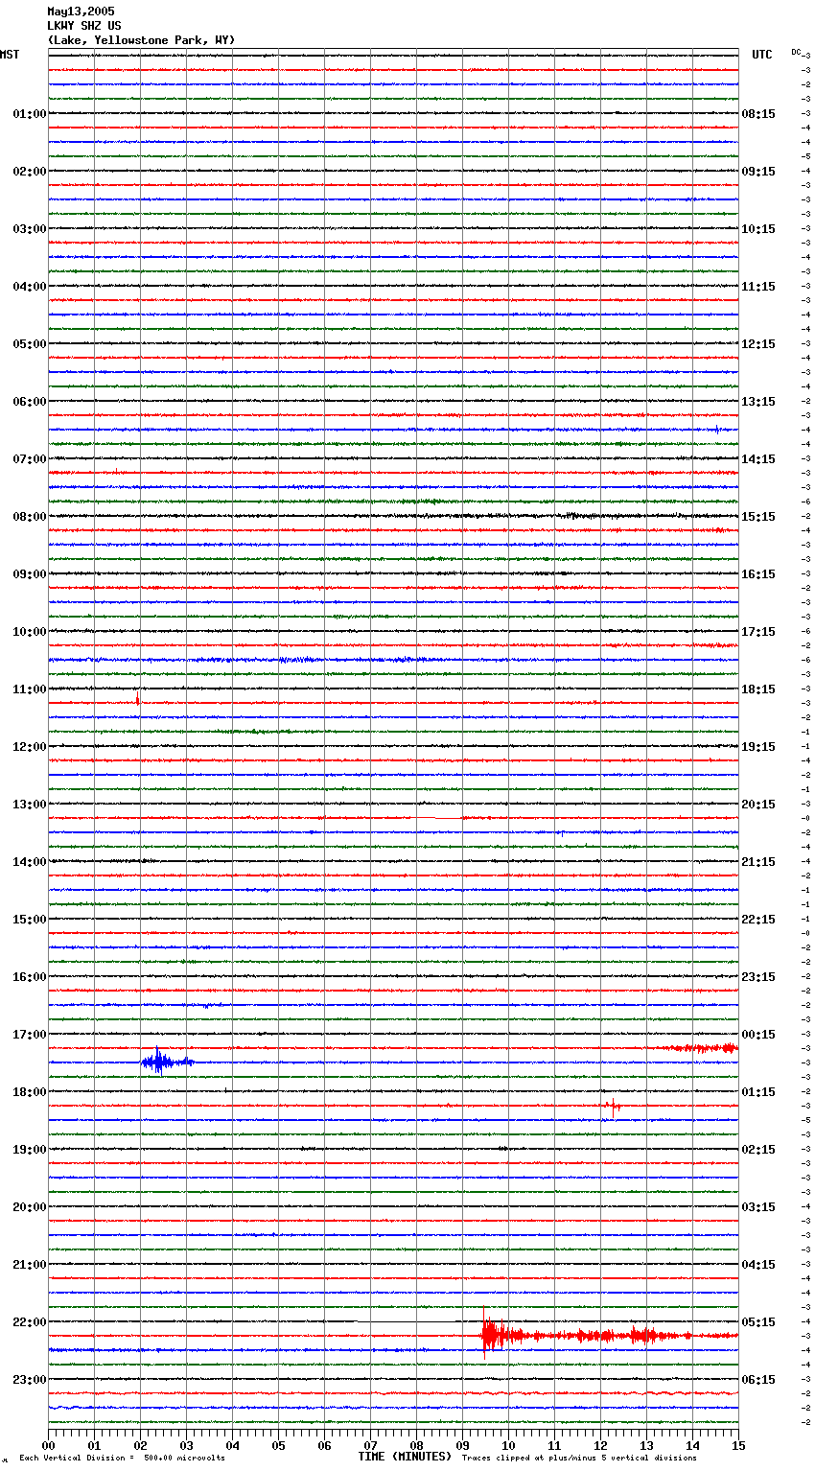Select the 05:15 UTC time label
The height and width of the screenshot is (1471, 815).
click(x=758, y=1322)
